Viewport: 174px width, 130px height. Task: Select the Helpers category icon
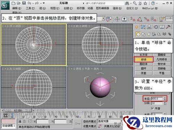coord(159,34)
